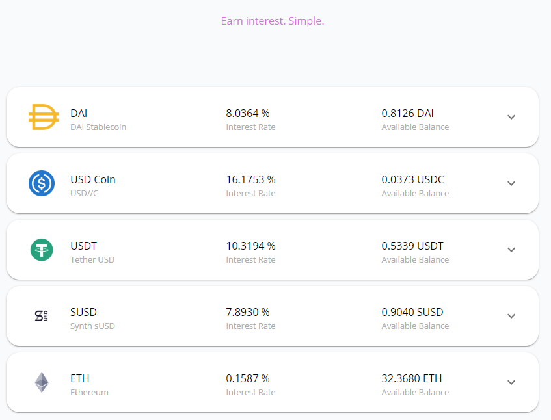The width and height of the screenshot is (551, 420).
Task: Click the Ethereum diamond logo
Action: tap(42, 382)
